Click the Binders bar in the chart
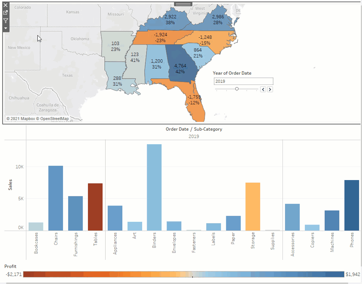 154,187
